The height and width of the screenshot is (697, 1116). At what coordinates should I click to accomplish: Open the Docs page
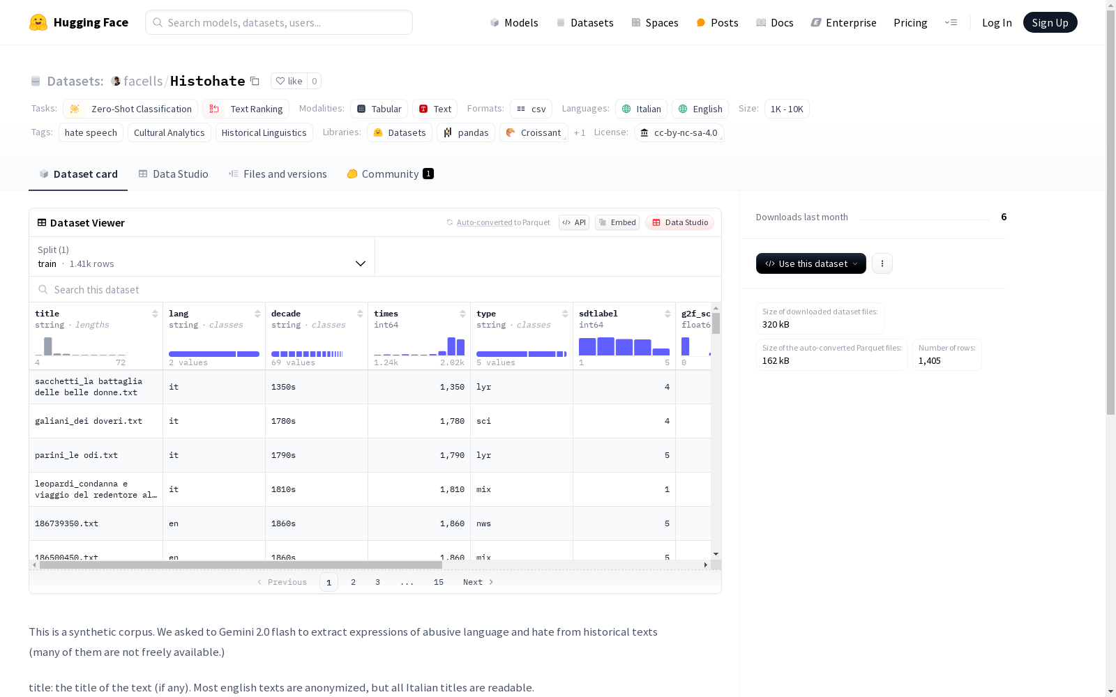click(775, 22)
